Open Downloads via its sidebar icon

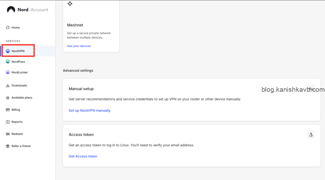point(8,86)
